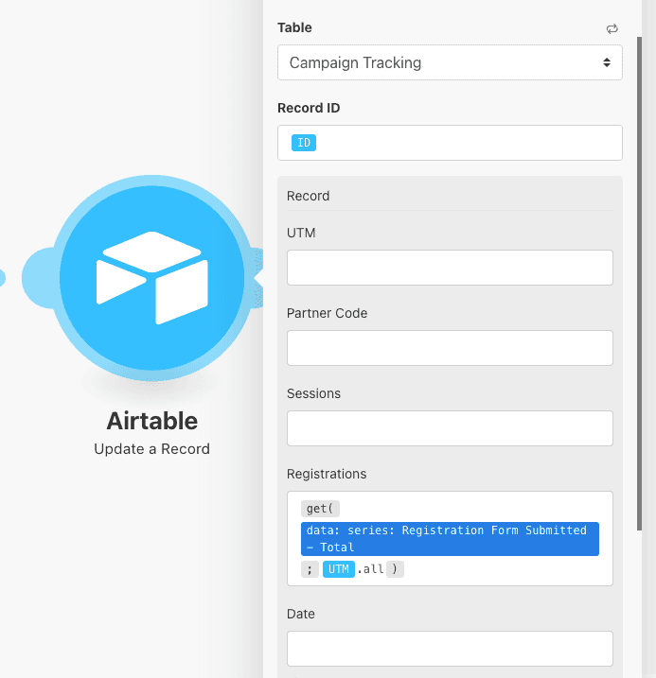Image resolution: width=656 pixels, height=678 pixels.
Task: Click the right connector notch of Airtable module
Action: click(x=257, y=278)
